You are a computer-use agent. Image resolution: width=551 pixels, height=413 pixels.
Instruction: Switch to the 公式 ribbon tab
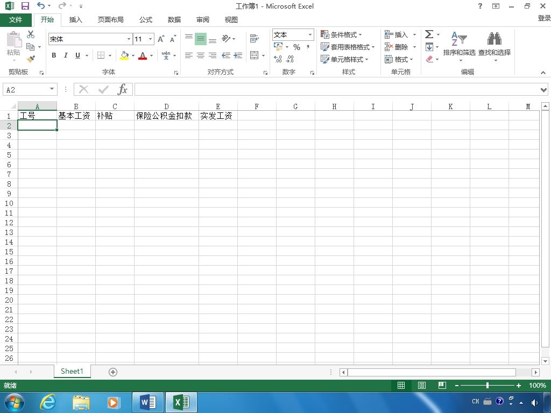tap(145, 20)
